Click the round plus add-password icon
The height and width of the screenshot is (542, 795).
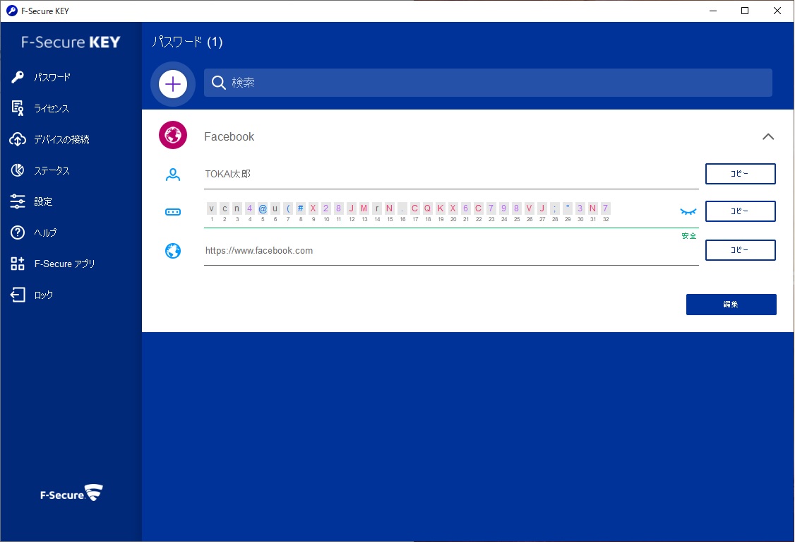point(173,85)
